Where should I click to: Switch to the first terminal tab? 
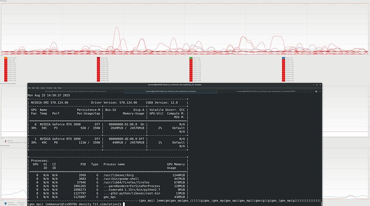coord(76,91)
